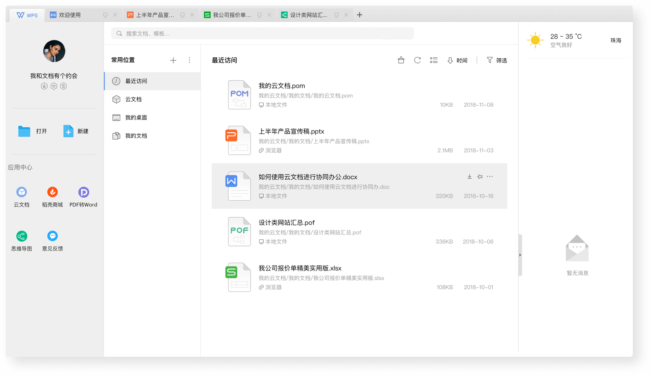Open the recycle bin icon above the file list

(401, 60)
